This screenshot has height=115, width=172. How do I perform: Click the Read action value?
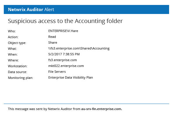(x=52, y=37)
